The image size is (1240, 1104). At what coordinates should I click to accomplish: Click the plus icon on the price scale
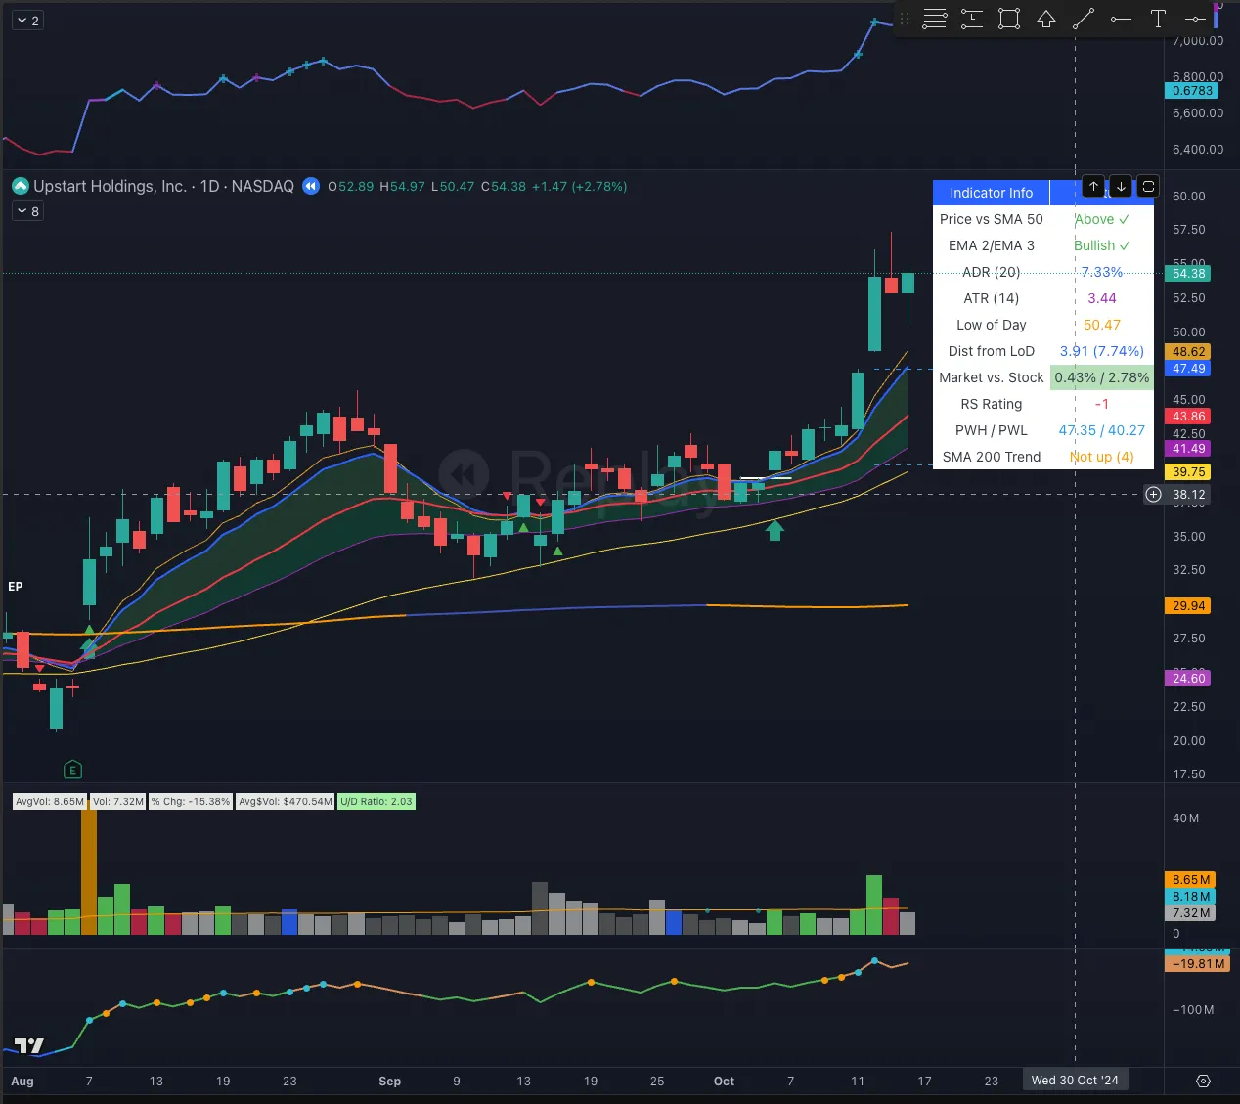(1154, 495)
